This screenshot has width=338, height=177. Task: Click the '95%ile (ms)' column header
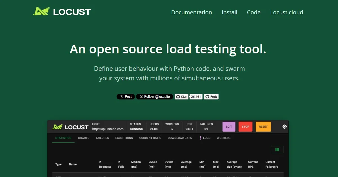coord(153,164)
